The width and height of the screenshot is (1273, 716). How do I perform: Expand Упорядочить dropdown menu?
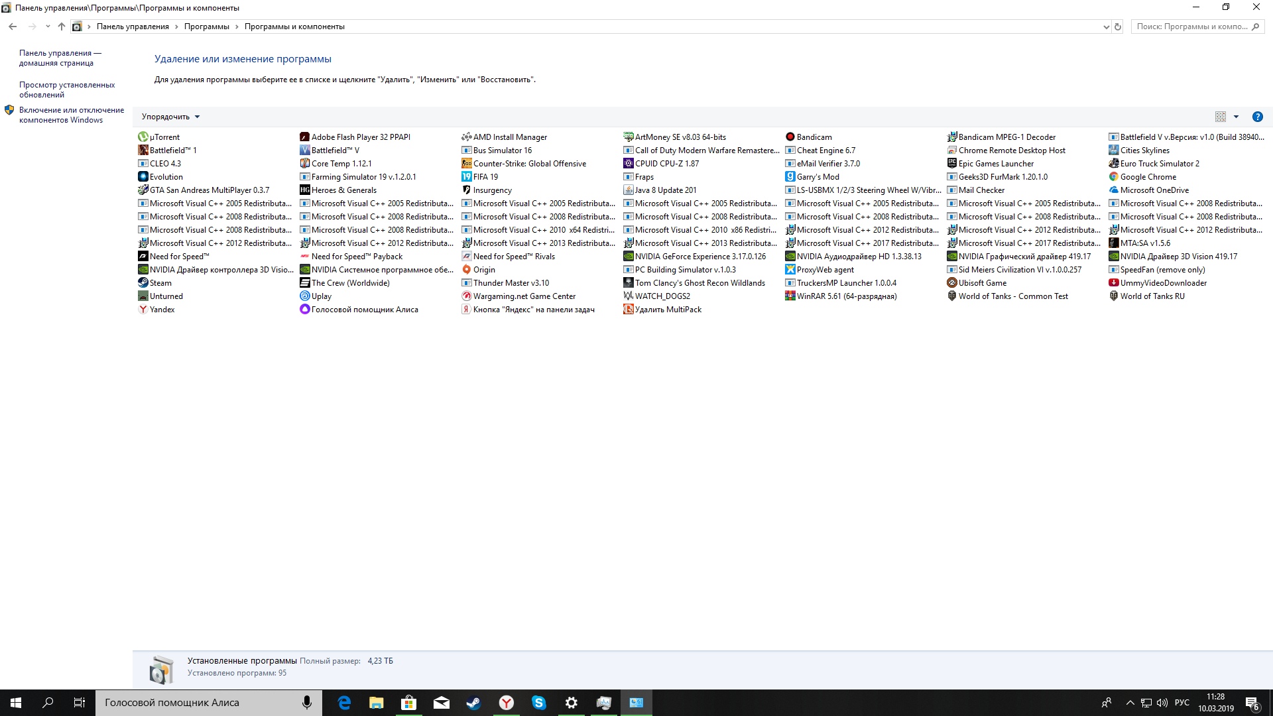click(170, 116)
